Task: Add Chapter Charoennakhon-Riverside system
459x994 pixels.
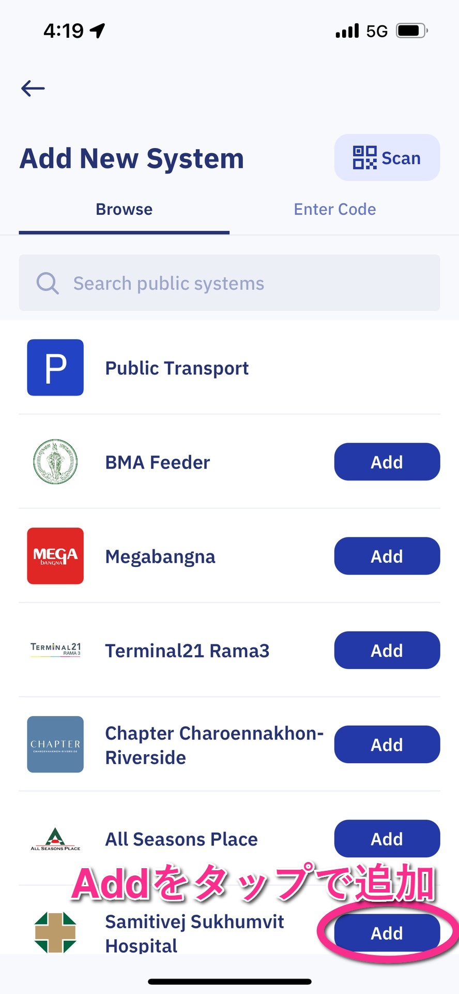Action: [x=387, y=744]
